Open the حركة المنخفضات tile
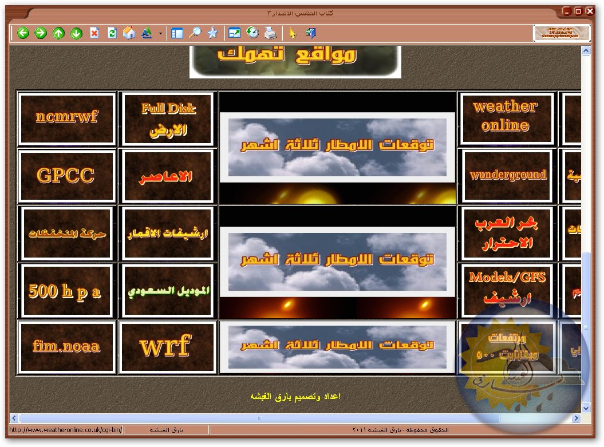Screen dimensions: 604x447 [67, 234]
